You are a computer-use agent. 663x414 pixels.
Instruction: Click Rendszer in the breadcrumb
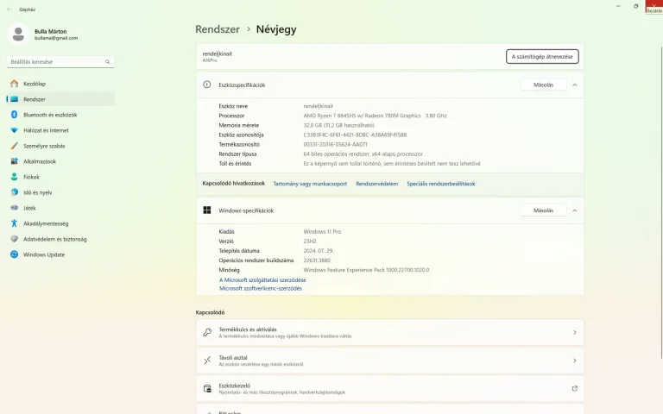[218, 29]
